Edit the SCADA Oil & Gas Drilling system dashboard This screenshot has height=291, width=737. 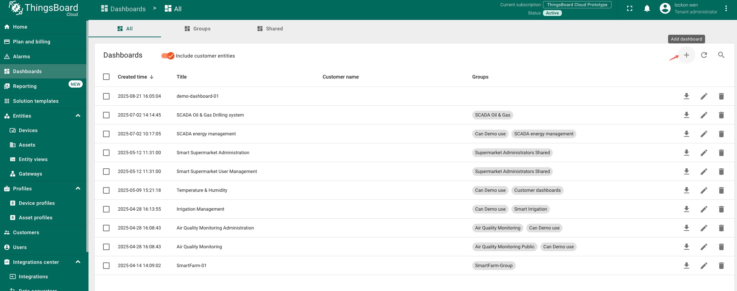pos(704,115)
